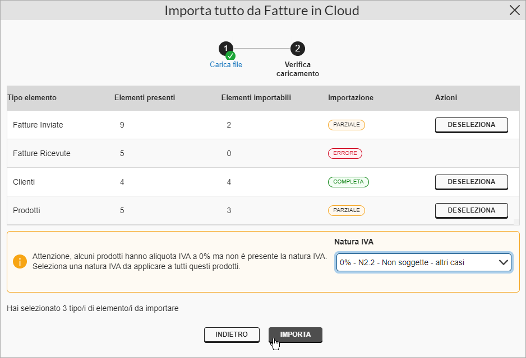Screen dimensions: 526x358
Task: Click the ERRORE badge for Fatture Ricevute
Action: [x=345, y=153]
